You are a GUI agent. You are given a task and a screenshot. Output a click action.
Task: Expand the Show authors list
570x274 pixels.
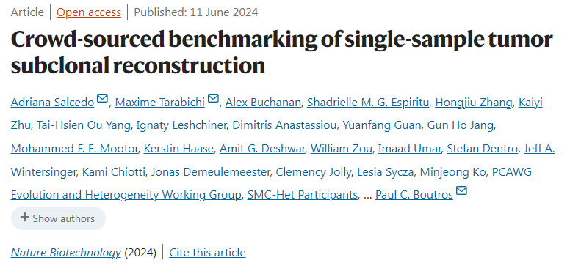[58, 218]
